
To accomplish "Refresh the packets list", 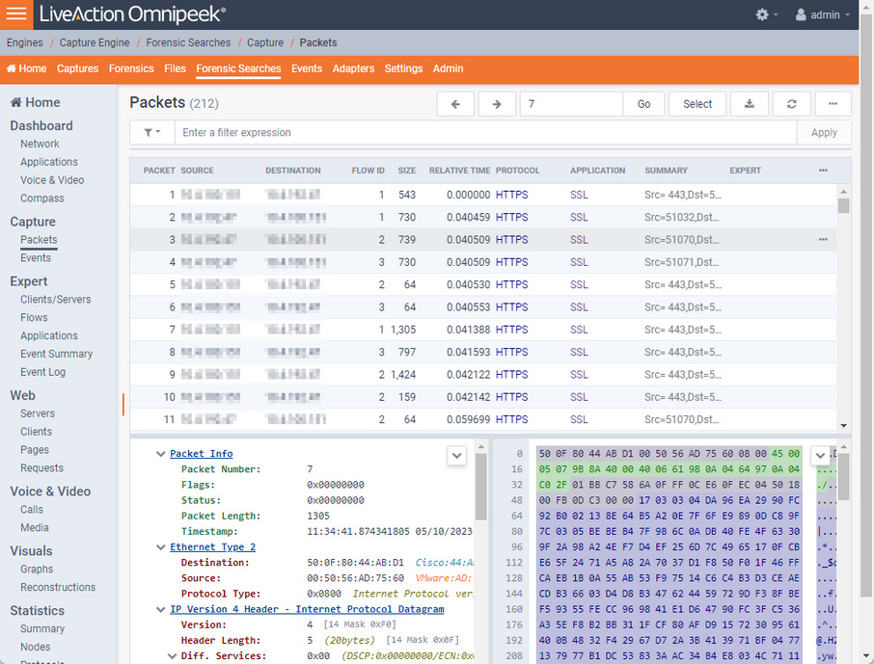I will [791, 103].
